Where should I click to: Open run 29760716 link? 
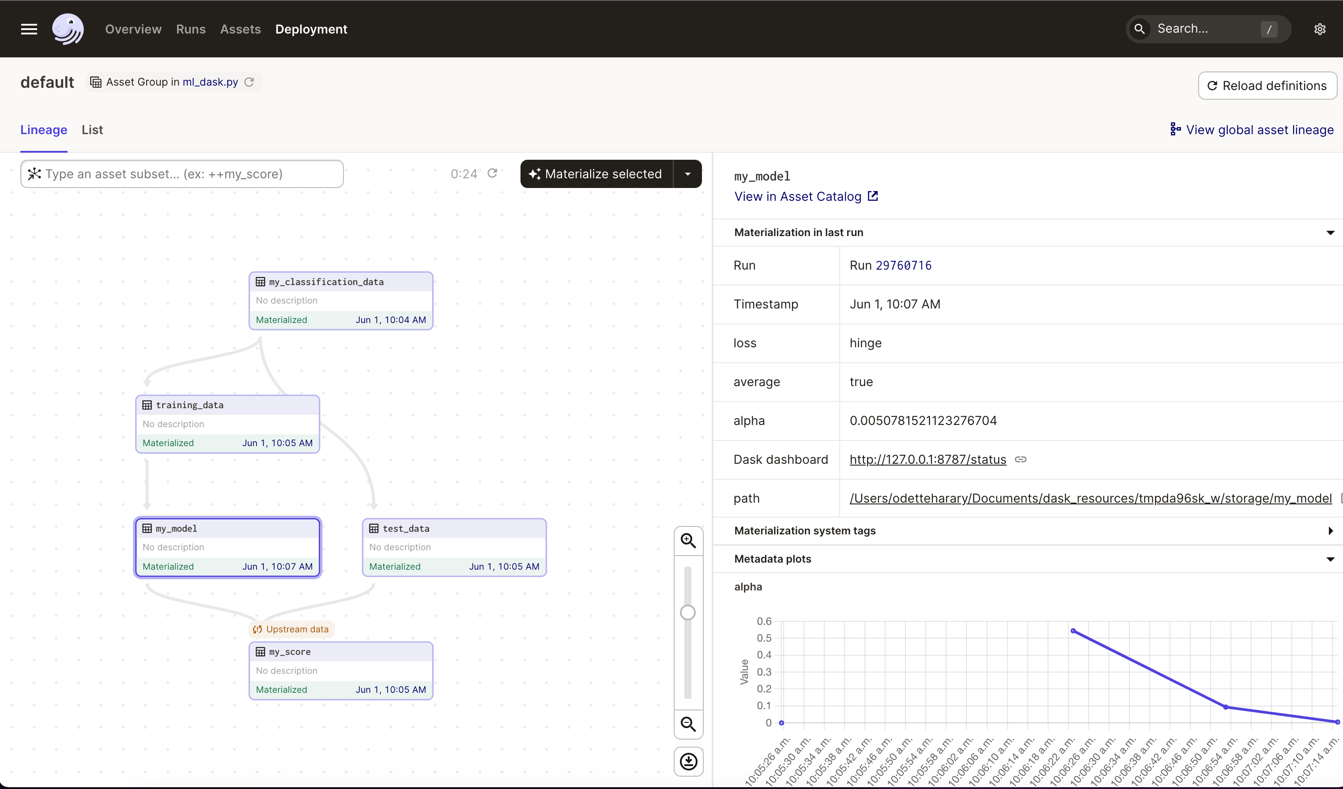pyautogui.click(x=904, y=265)
